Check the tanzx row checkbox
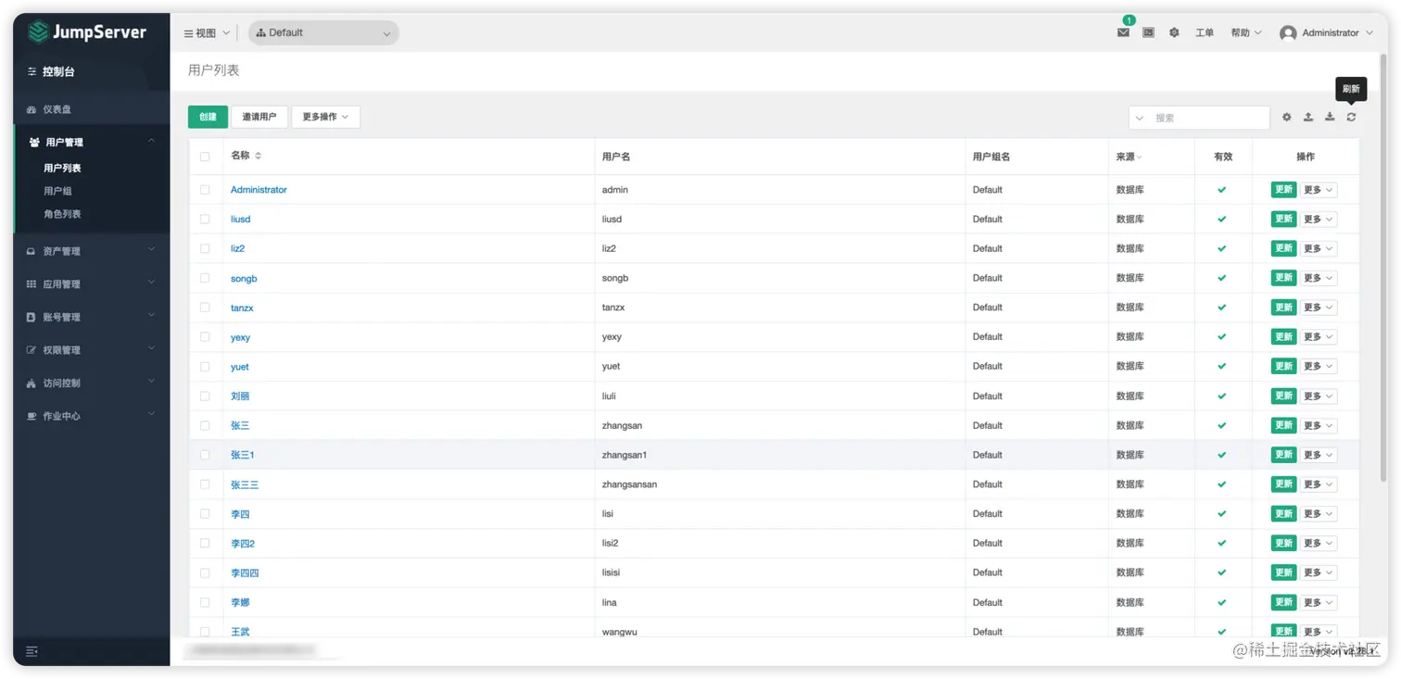This screenshot has width=1401, height=679. tap(205, 308)
